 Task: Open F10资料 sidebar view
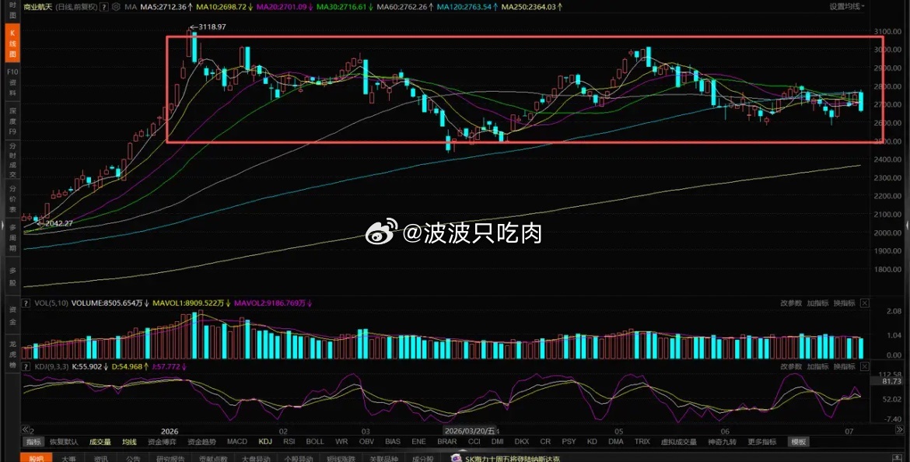(11, 82)
